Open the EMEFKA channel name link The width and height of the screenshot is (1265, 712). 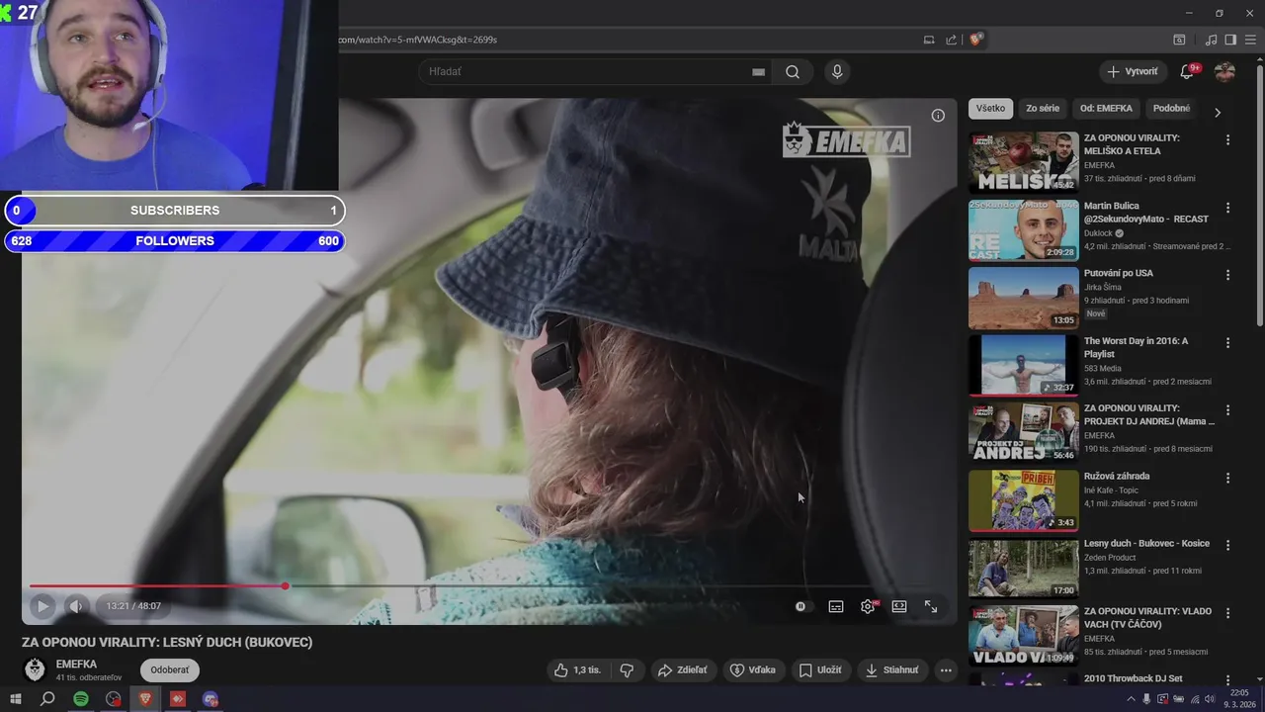[x=76, y=665]
